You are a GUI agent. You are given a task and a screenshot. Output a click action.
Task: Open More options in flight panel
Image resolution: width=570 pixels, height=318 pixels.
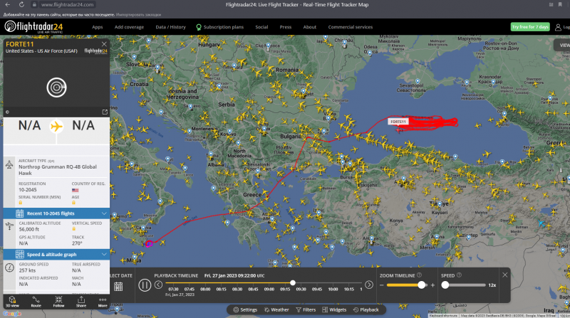pyautogui.click(x=103, y=302)
